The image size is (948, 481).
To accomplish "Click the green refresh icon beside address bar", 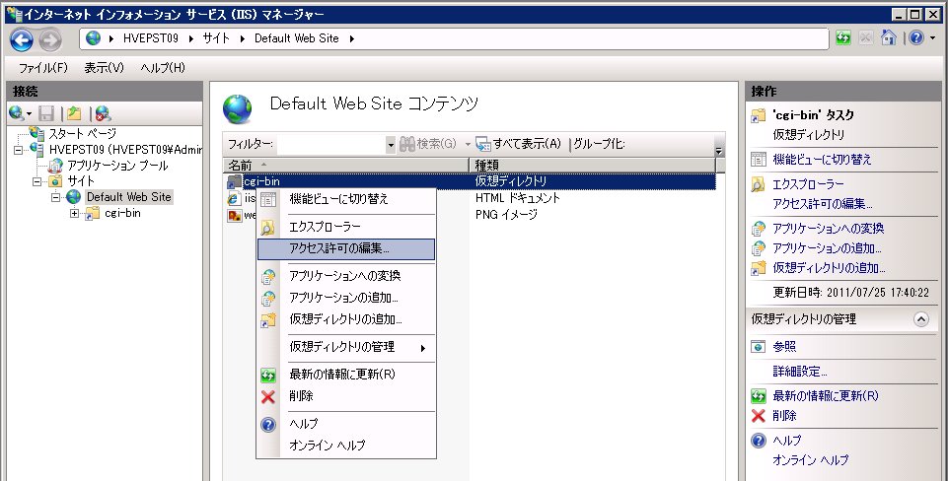I will point(842,38).
